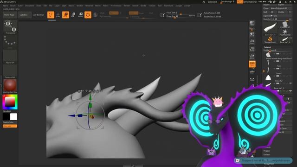Viewport: 297px width, 167px height.
Task: Select the Edit mode button in the top shelf
Action: [x=51, y=15]
